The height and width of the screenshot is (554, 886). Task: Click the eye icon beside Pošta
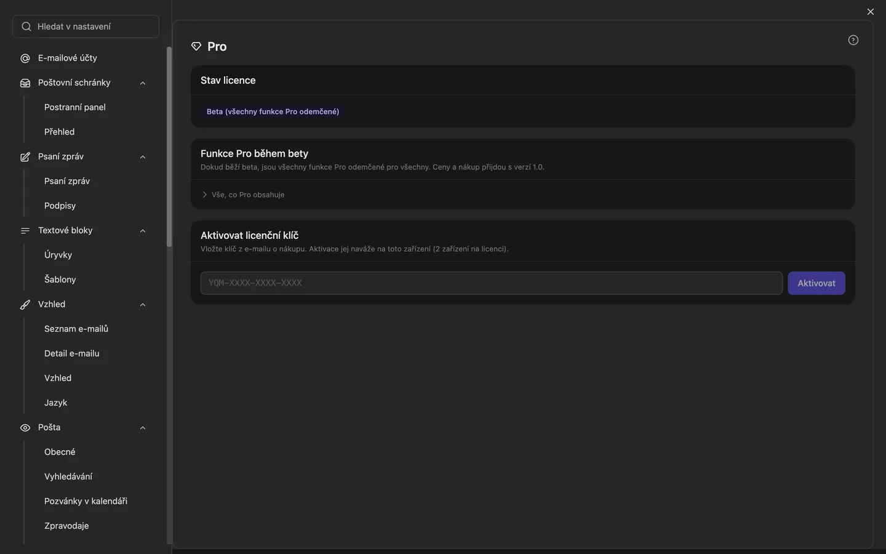[x=25, y=428]
